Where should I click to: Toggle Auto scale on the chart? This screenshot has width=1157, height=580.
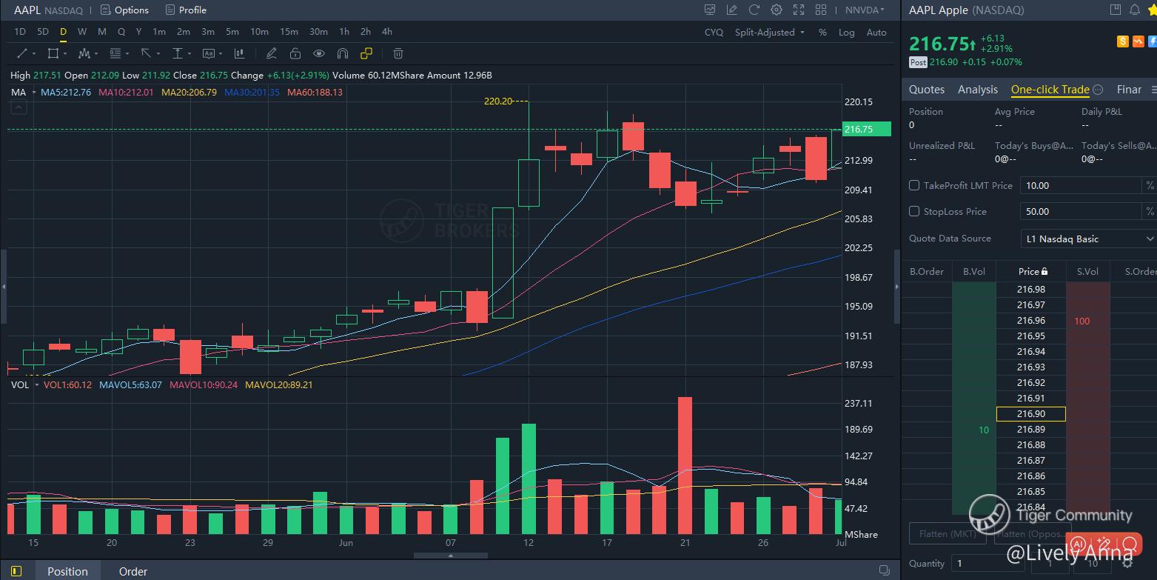click(876, 33)
